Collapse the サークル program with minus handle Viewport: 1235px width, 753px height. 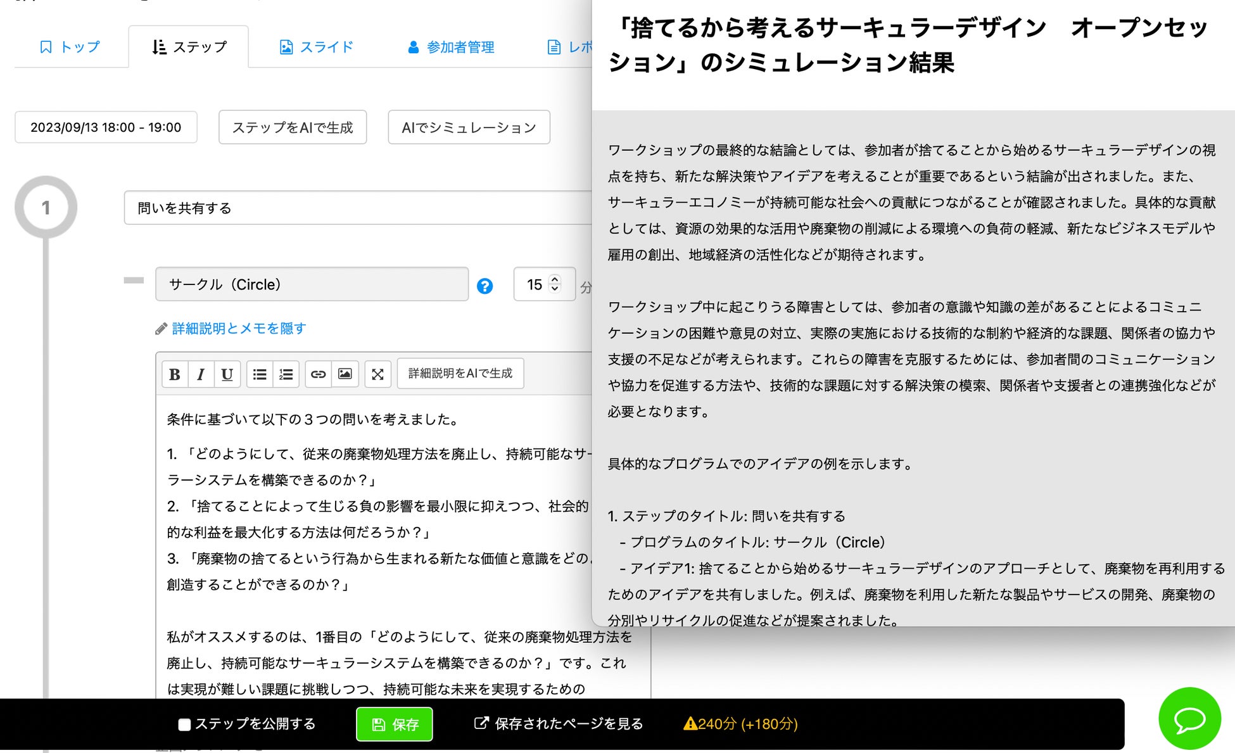point(134,280)
